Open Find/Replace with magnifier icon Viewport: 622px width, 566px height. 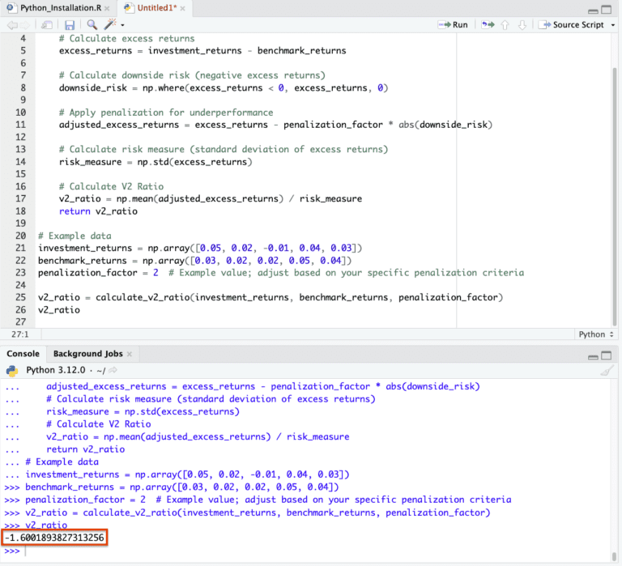tap(92, 24)
